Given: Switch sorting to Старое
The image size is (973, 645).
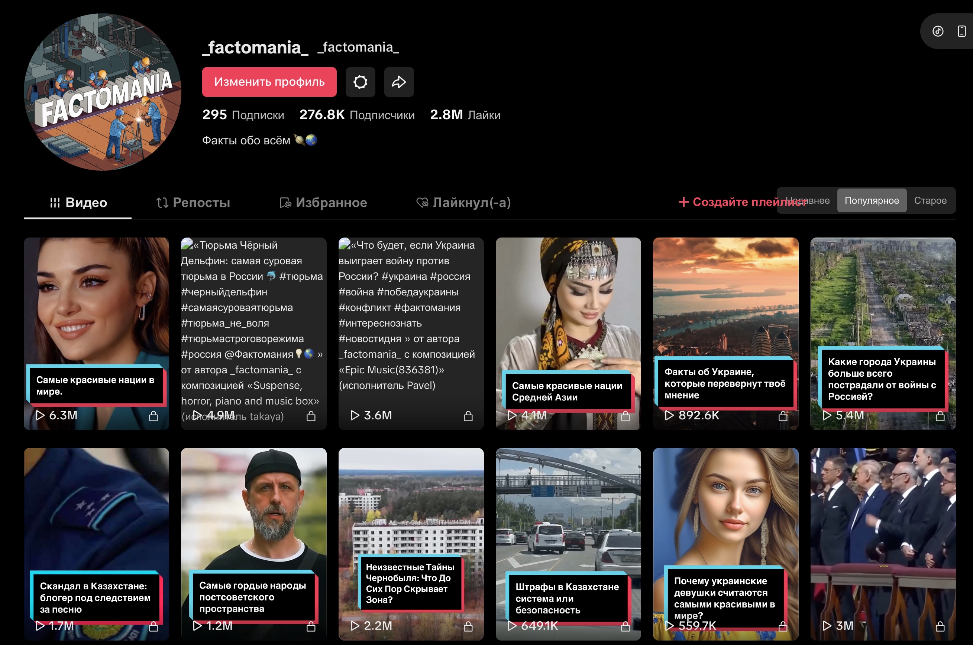Looking at the screenshot, I should (x=930, y=200).
